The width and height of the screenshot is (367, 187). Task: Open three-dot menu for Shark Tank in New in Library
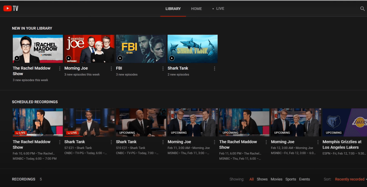pyautogui.click(x=215, y=68)
